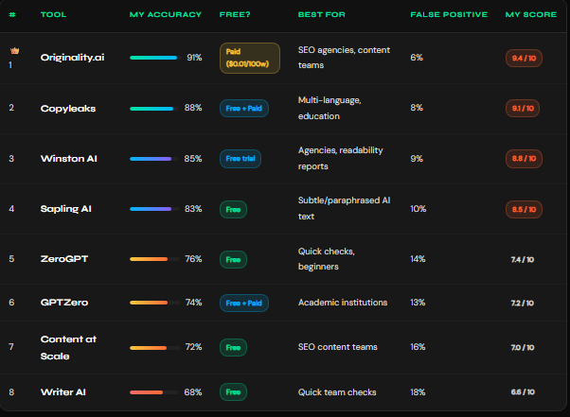Screen dimensions: 570x417
Task: Click ZeroGPT's Free badge
Action: click(x=233, y=259)
